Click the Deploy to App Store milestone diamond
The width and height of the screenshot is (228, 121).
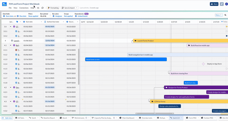(203, 64)
